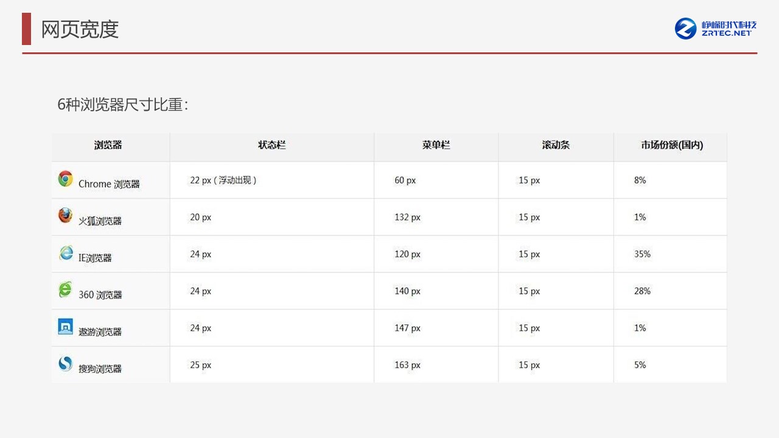Click the IE browser icon
This screenshot has width=779, height=438.
66,253
